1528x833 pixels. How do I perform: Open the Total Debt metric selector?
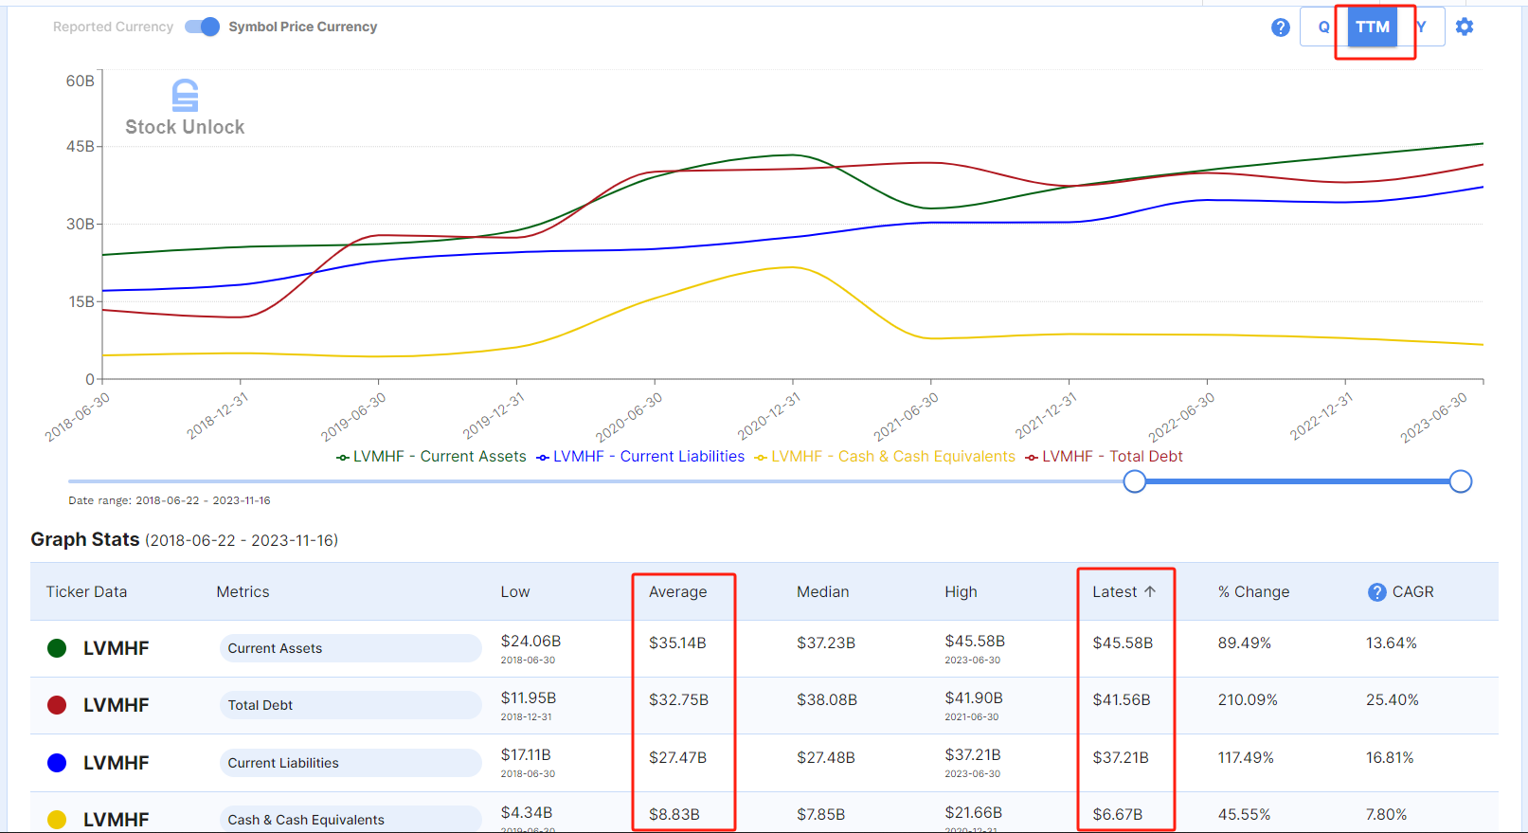pyautogui.click(x=351, y=705)
